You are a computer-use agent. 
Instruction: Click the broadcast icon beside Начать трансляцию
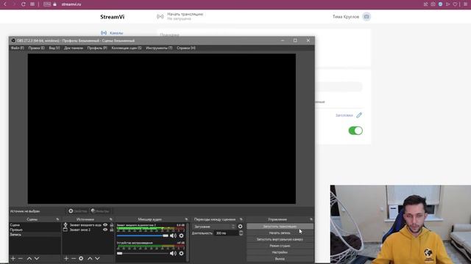(x=160, y=16)
